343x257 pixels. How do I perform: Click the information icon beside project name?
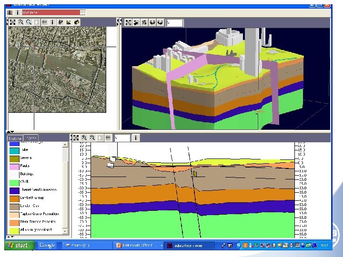pos(18,12)
